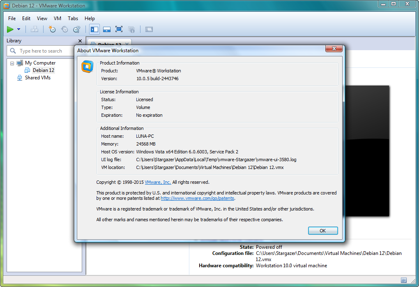The image size is (419, 287).
Task: Click OK in the About dialog
Action: 322,231
